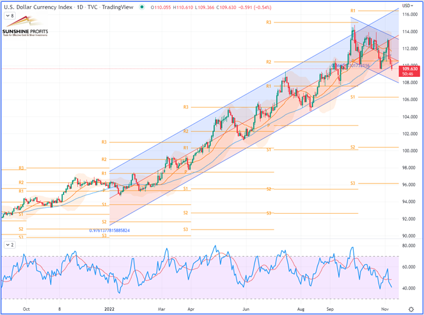
Task: Select the rightmost S3 pivot label near 96
Action: pos(353,183)
